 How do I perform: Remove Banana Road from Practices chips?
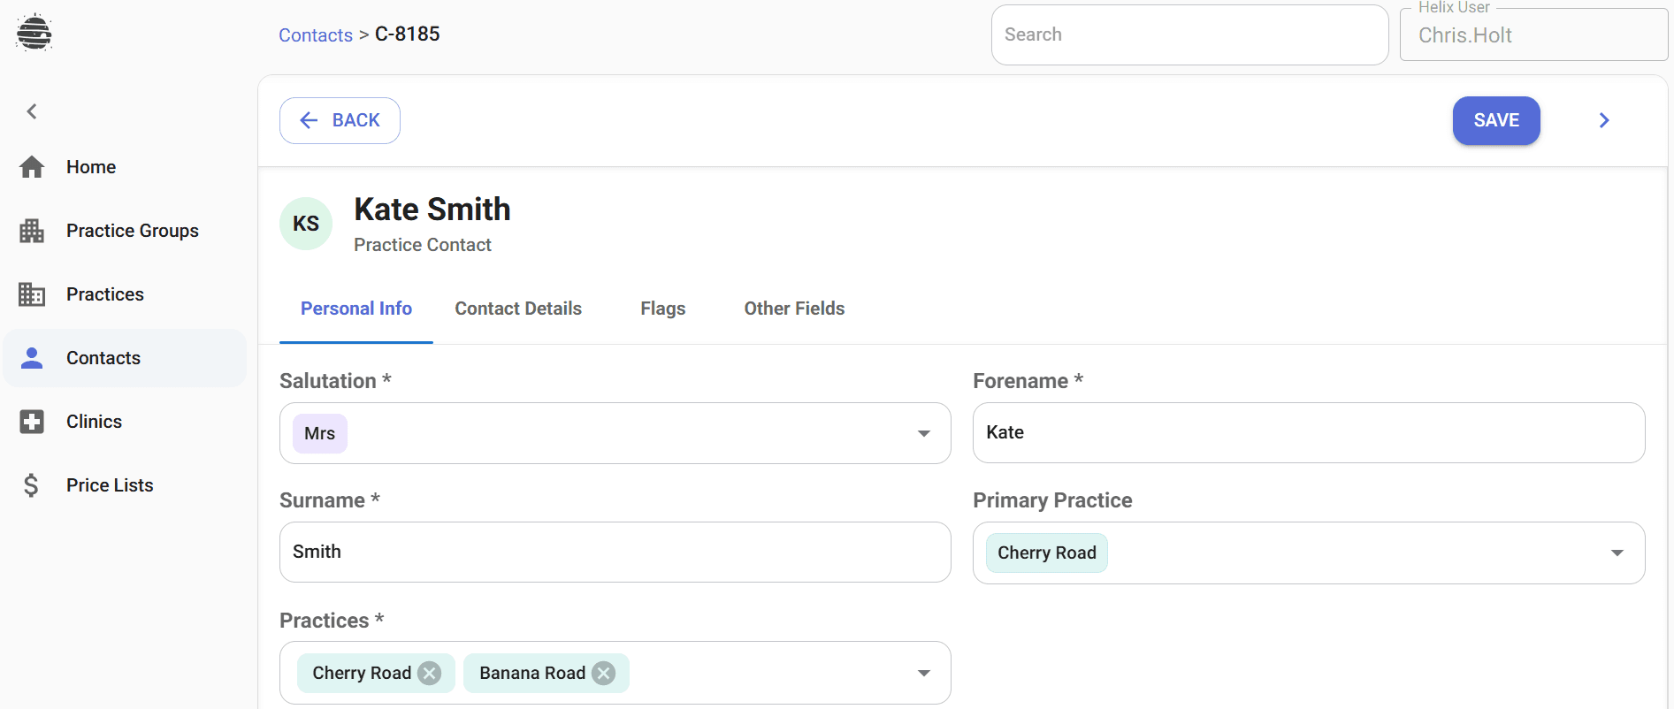pos(604,674)
